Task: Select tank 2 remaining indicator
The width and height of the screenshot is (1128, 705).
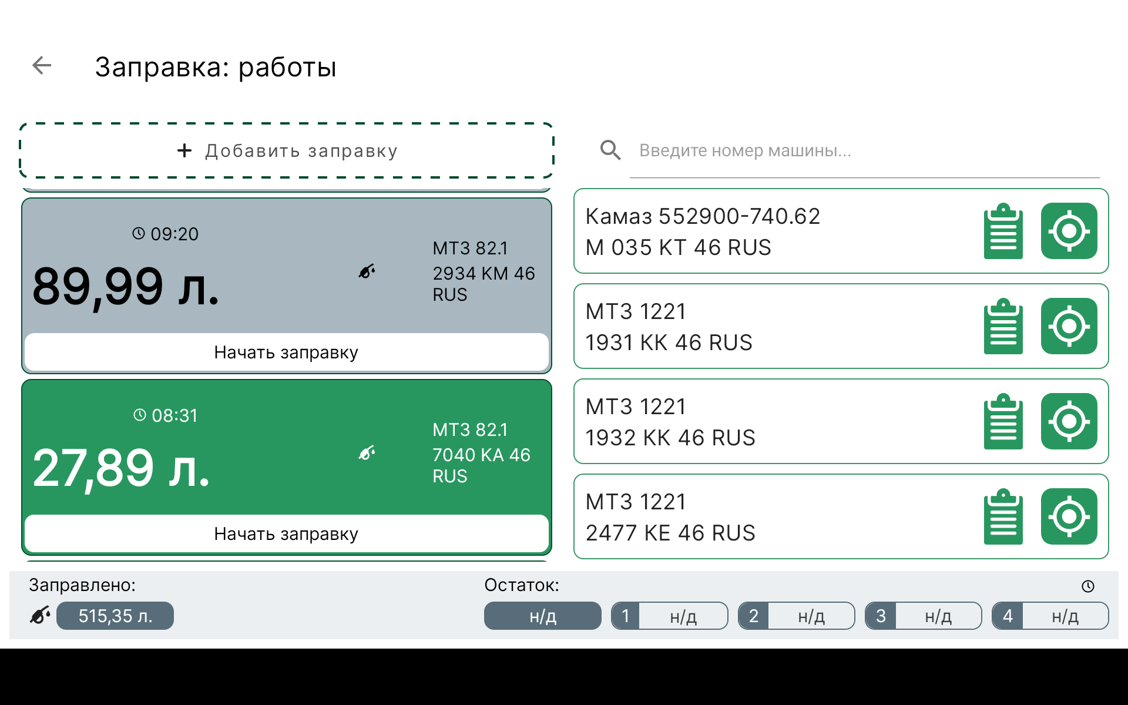Action: pyautogui.click(x=797, y=616)
